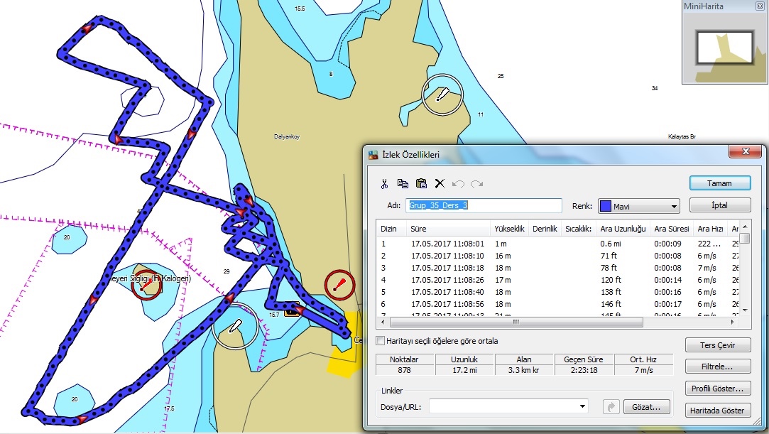The width and height of the screenshot is (769, 434).
Task: Click the white pen marker on the southern peninsula
Action: [236, 327]
